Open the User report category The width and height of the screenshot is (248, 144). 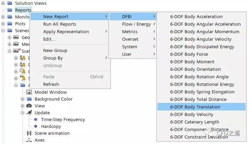click(133, 54)
